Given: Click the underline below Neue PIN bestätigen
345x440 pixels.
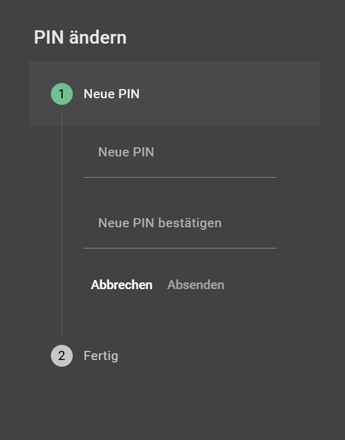Looking at the screenshot, I should (x=180, y=248).
